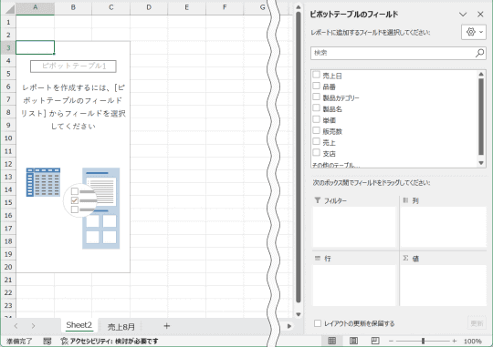The width and height of the screenshot is (493, 347).
Task: Click the zoom slider handle
Action: coord(424,341)
